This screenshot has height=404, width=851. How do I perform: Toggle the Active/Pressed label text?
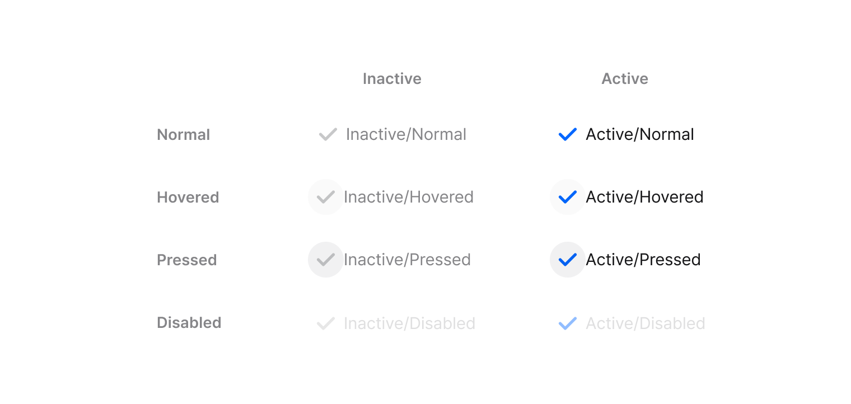pos(643,260)
